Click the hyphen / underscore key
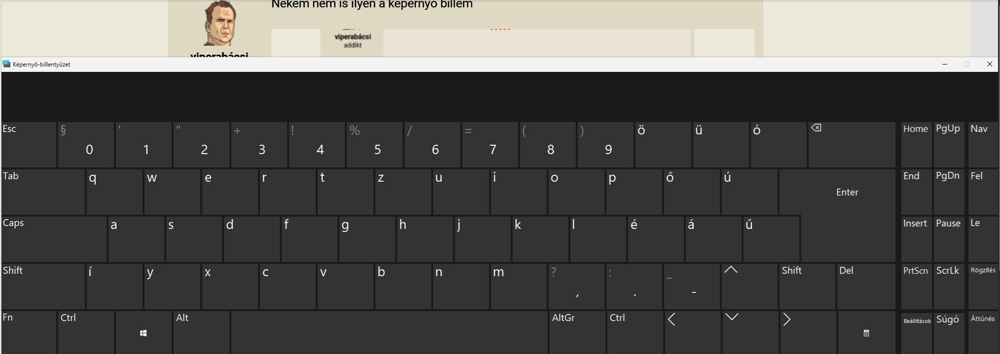Screen dimensions: 1000x354 click(x=692, y=287)
